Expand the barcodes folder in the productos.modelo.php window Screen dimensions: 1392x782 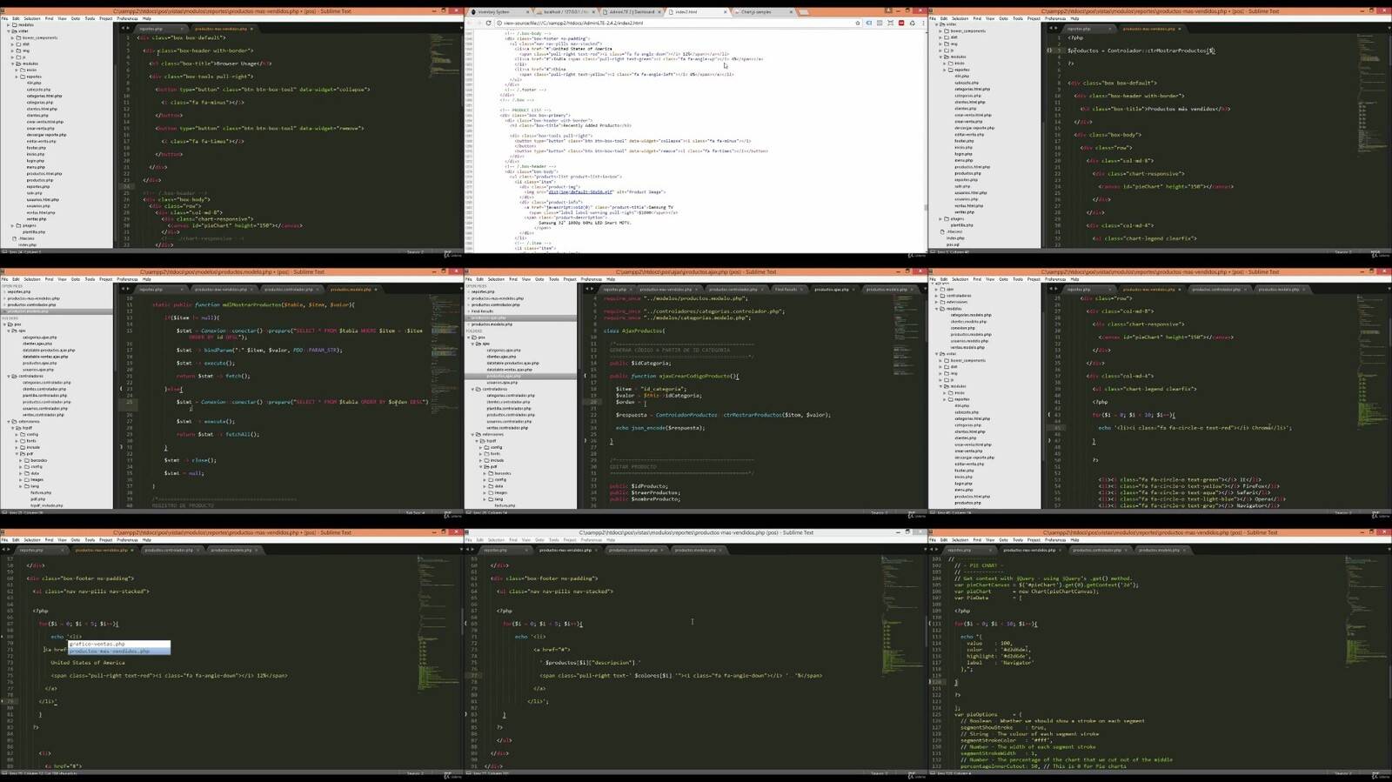tap(22, 460)
